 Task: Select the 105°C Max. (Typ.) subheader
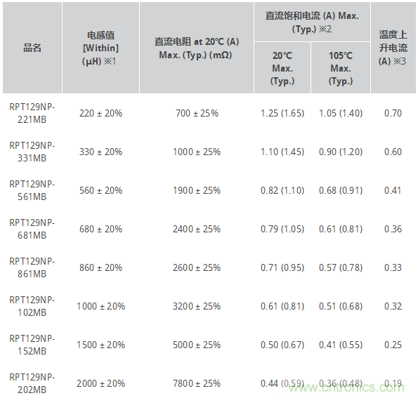tap(341, 68)
